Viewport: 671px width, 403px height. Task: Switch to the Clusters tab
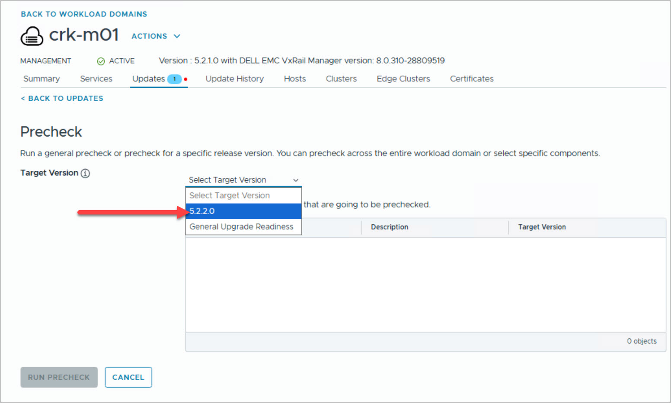pyautogui.click(x=341, y=79)
